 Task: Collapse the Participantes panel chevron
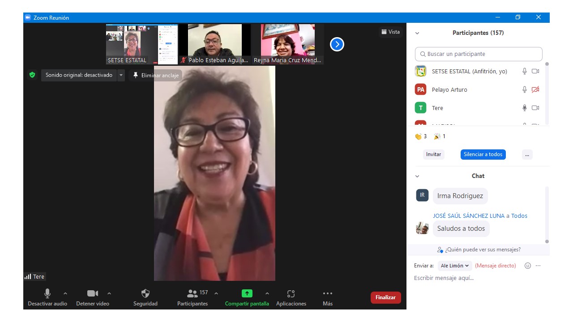point(417,33)
